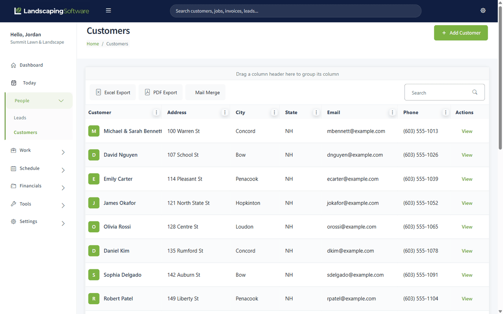
Task: Click Robert Patel's R avatar
Action: 94,299
